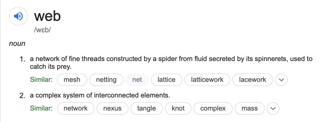Screen dimensions: 335x122
Task: Click the 'network' synonym chip
Action: tap(75, 108)
